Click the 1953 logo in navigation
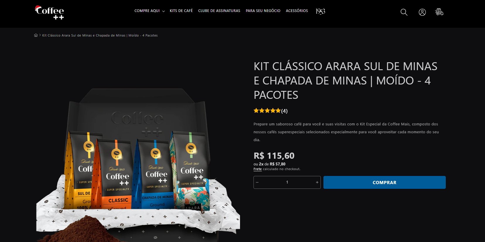The image size is (485, 242). (x=320, y=11)
